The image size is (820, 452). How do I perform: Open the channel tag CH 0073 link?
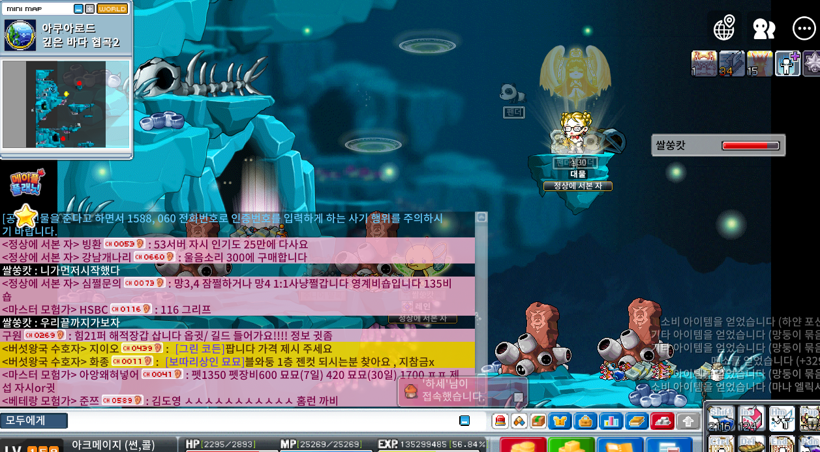click(144, 283)
